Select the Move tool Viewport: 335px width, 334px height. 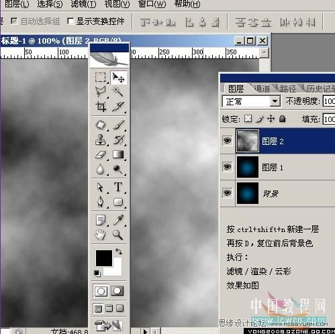(118, 77)
